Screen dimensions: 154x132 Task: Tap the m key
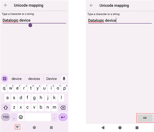pos(55,107)
